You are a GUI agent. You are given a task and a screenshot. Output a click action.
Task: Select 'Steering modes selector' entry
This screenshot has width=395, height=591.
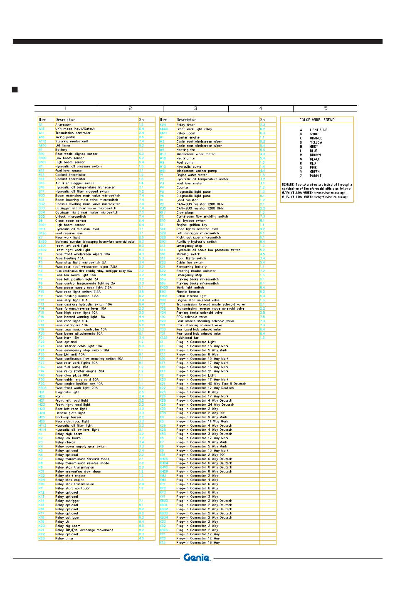coord(218,271)
